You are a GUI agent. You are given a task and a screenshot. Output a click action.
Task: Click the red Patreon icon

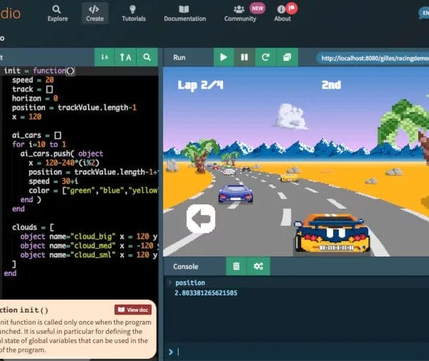pyautogui.click(x=292, y=8)
